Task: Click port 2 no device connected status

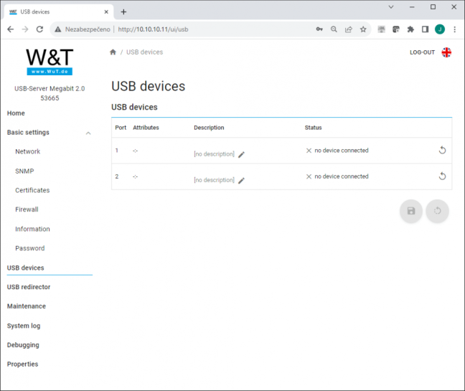Action: 342,176
